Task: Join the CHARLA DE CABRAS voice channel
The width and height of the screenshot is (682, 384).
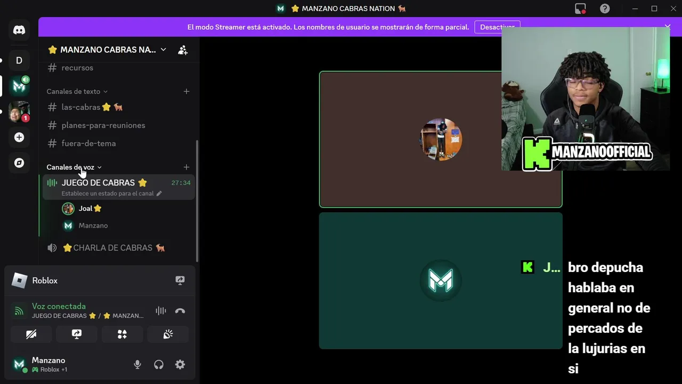Action: pos(119,248)
